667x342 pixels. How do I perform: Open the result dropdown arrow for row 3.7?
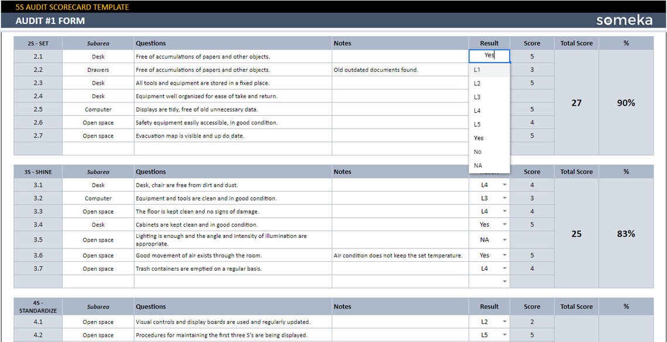pos(504,268)
